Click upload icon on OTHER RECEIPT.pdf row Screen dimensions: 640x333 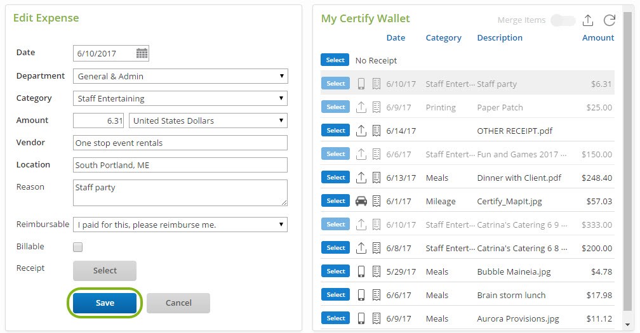coord(361,131)
